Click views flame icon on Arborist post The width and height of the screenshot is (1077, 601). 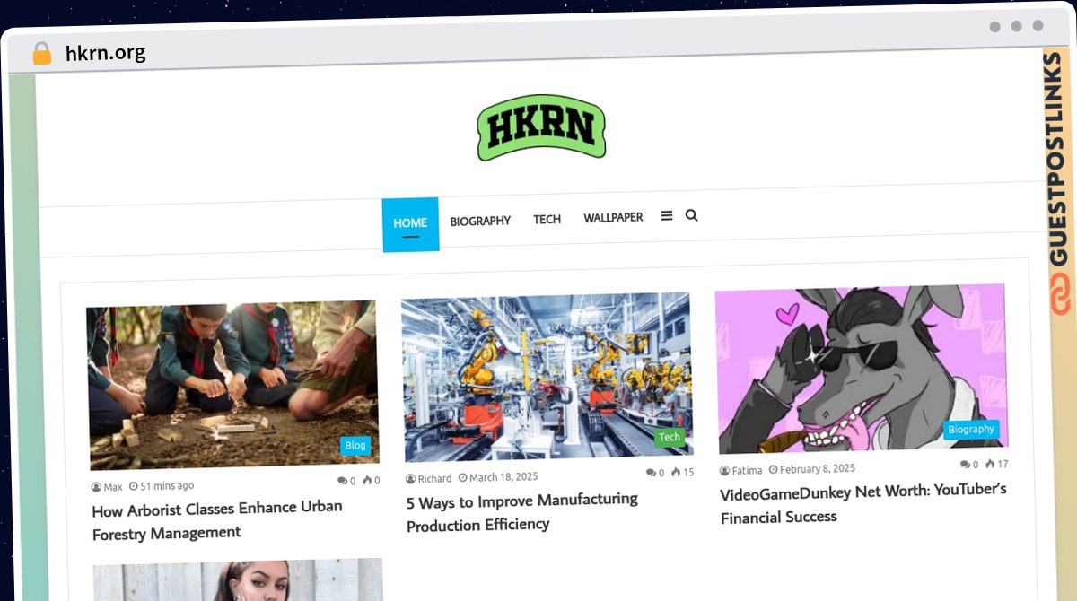[367, 480]
